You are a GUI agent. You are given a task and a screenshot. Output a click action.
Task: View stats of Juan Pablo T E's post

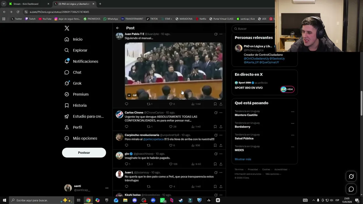point(196,104)
